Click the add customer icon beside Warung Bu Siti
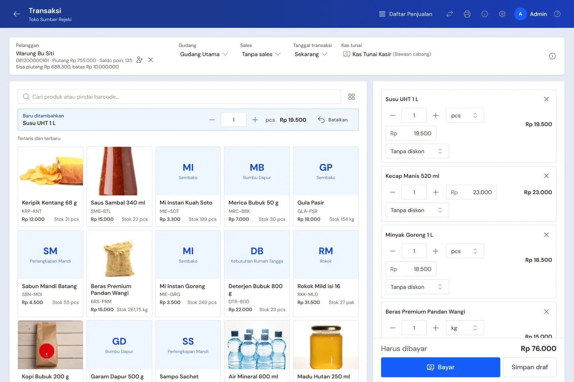Screen dimensions: 574x382 [x=140, y=60]
